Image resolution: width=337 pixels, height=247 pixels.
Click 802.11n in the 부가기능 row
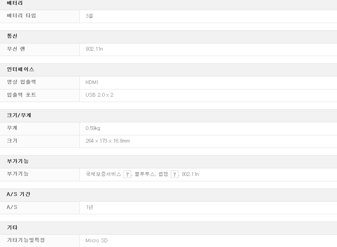pyautogui.click(x=190, y=174)
